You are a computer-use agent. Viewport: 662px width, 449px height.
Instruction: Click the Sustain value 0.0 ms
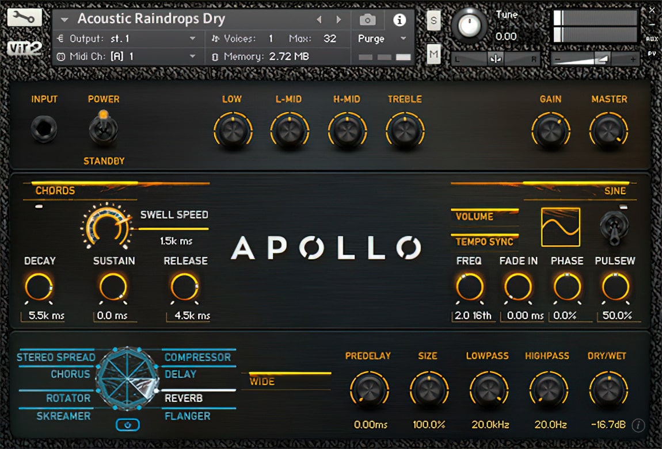click(x=112, y=316)
